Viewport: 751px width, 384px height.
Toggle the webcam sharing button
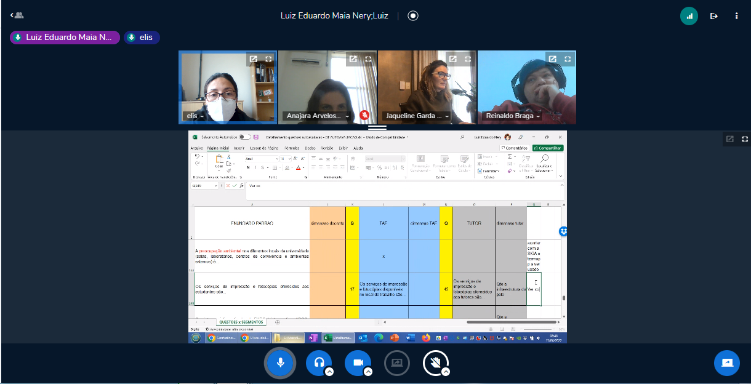pos(358,362)
